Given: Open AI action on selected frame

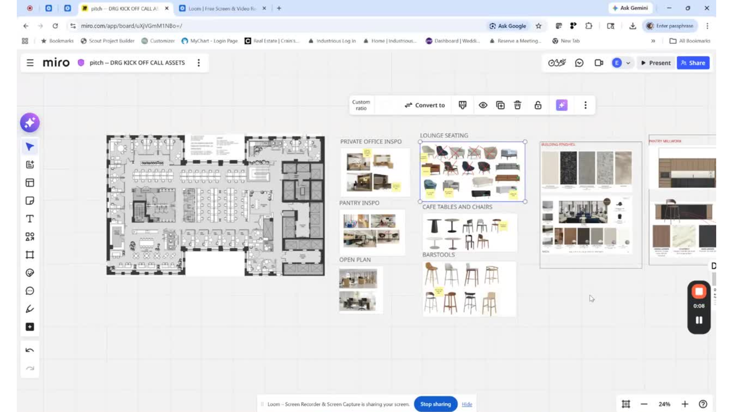Looking at the screenshot, I should (562, 105).
